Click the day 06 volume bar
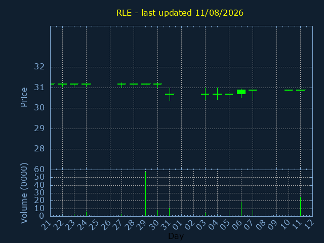The width and height of the screenshot is (324, 243). 241,209
